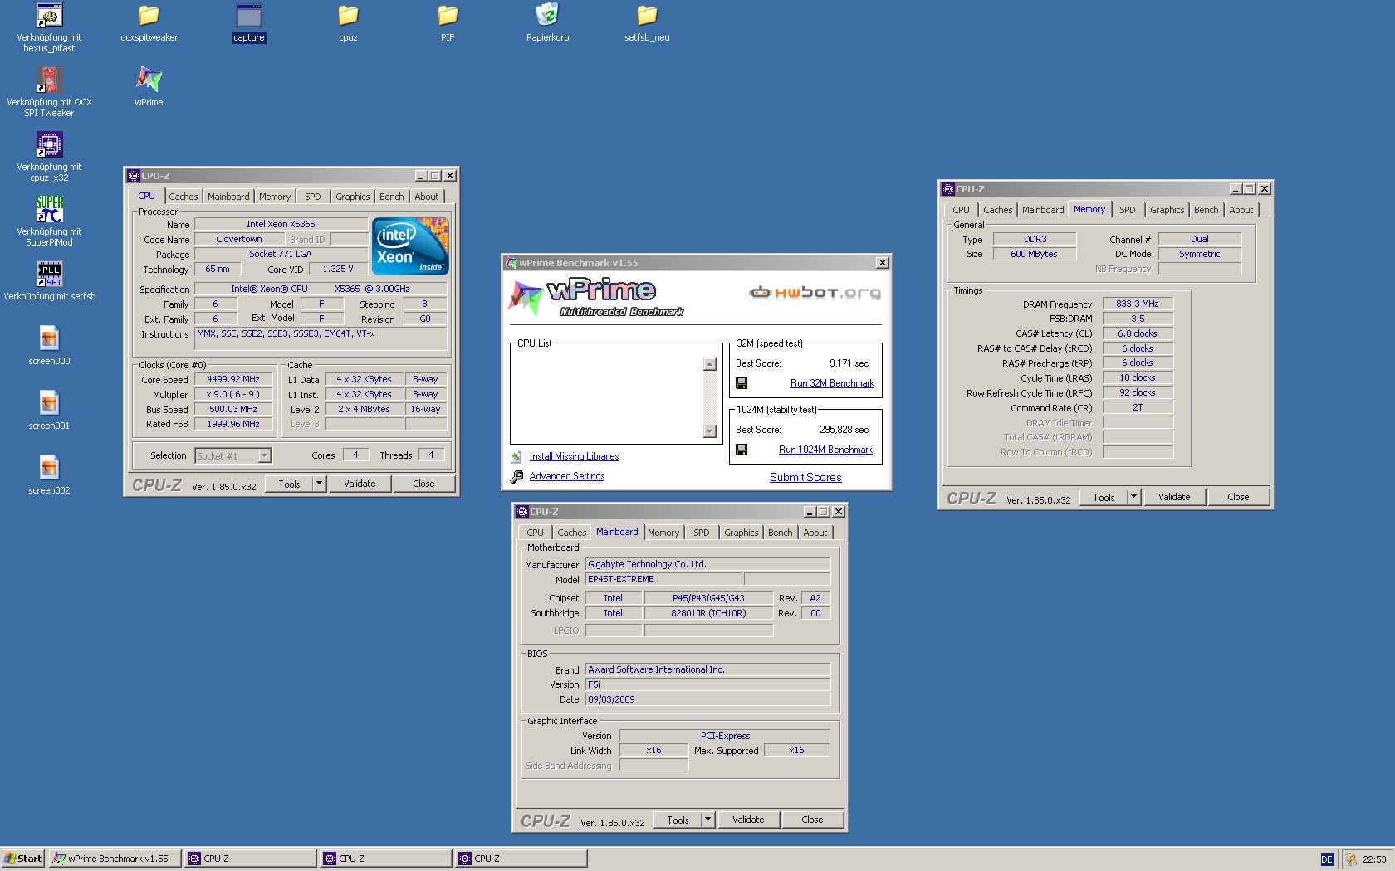
Task: Launch the SuperPiMod shortcut
Action: tap(49, 210)
